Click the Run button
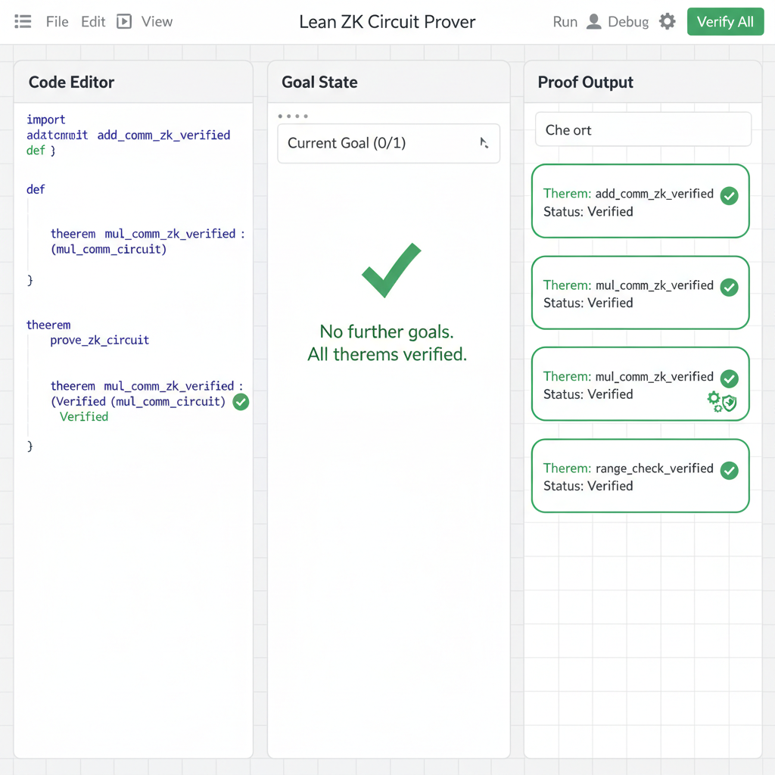Image resolution: width=775 pixels, height=775 pixels. click(x=565, y=22)
